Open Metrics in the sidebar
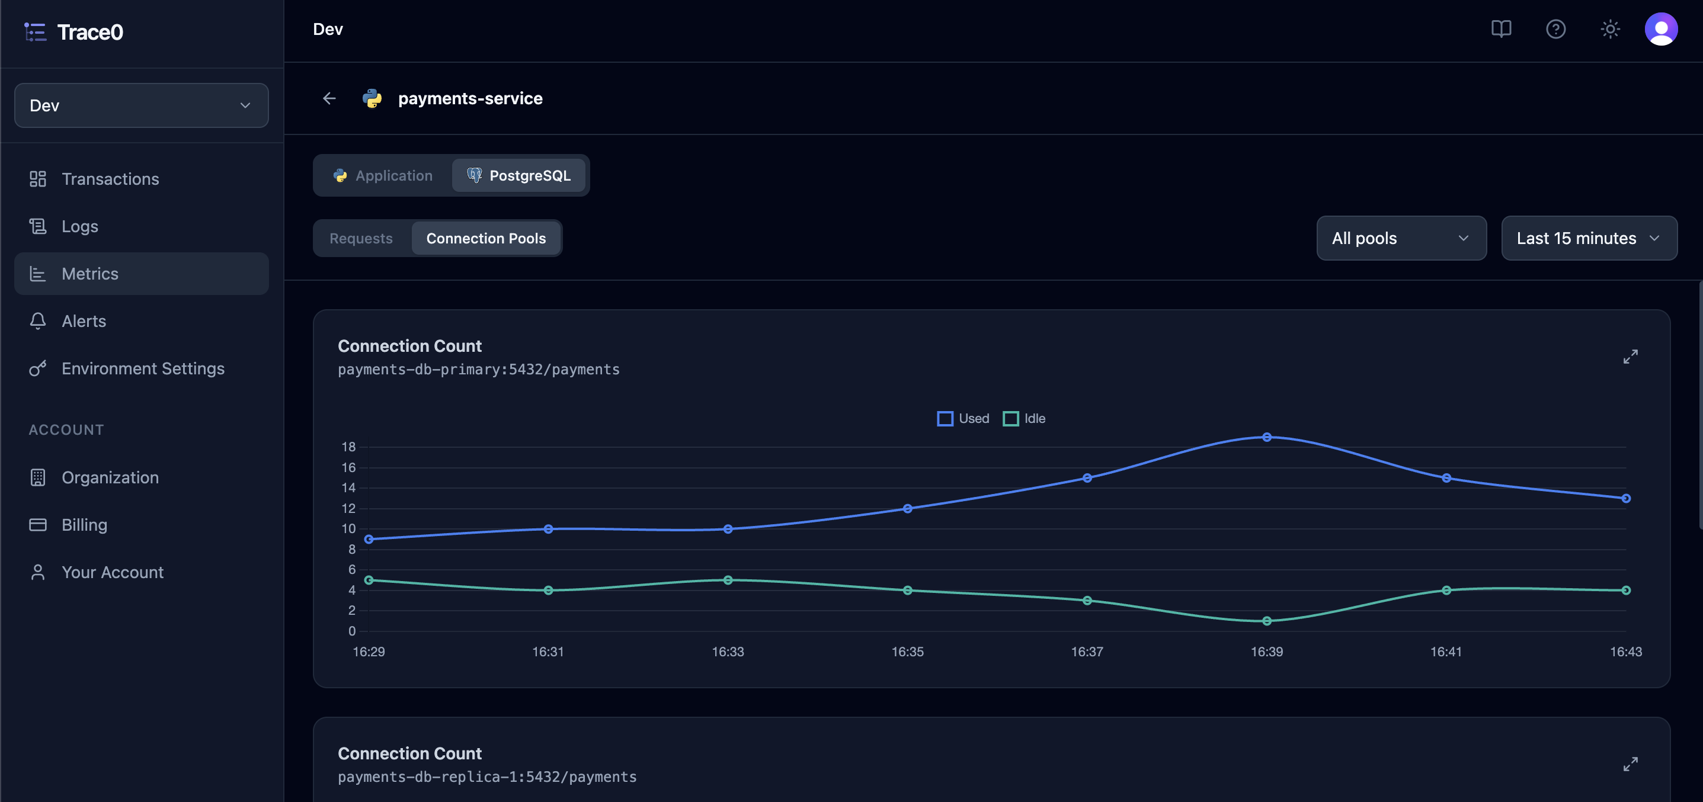This screenshot has width=1703, height=802. tap(142, 274)
